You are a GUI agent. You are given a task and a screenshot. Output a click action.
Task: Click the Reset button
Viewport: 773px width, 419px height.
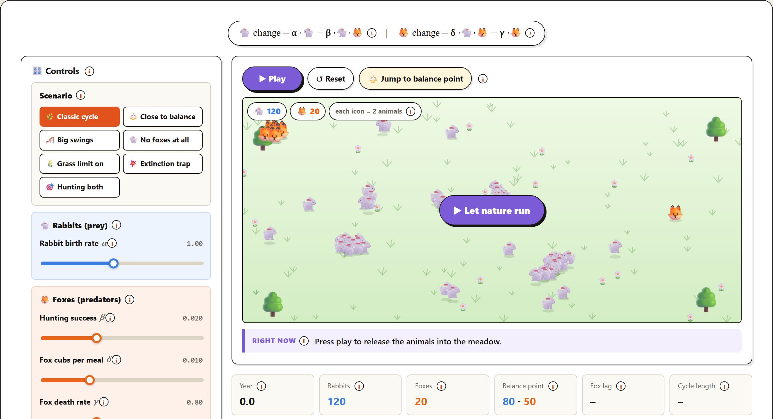(x=331, y=79)
